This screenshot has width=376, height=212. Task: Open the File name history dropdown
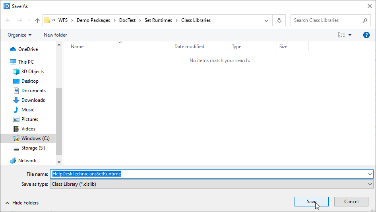pyautogui.click(x=370, y=174)
